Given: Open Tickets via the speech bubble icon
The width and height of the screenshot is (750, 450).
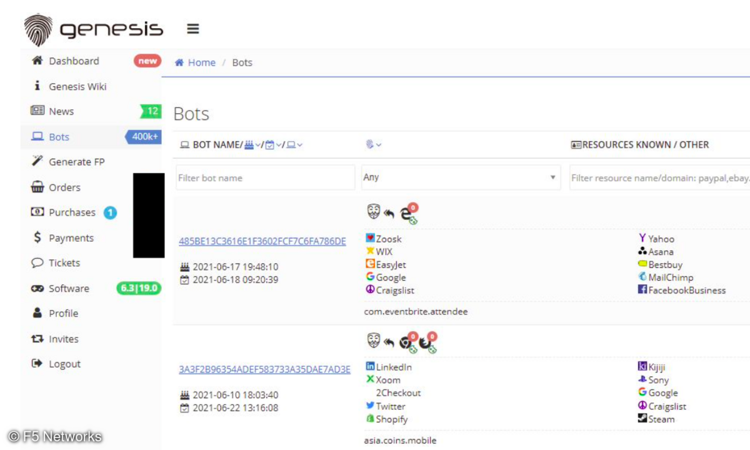Looking at the screenshot, I should click(x=37, y=262).
